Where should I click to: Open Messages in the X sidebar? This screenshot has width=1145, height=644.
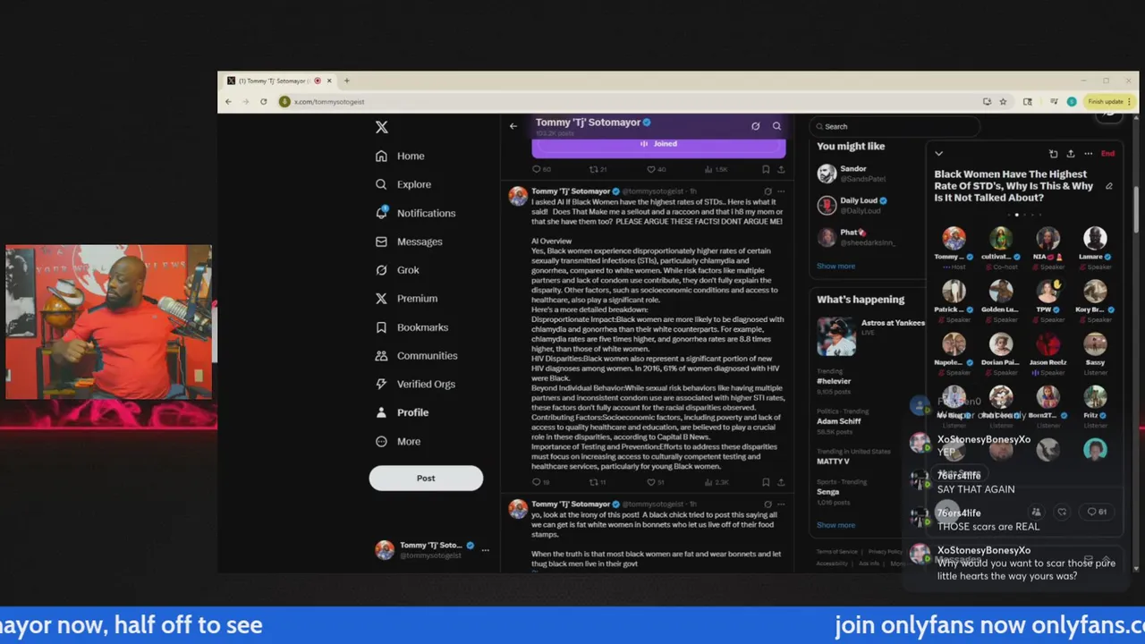pyautogui.click(x=409, y=241)
